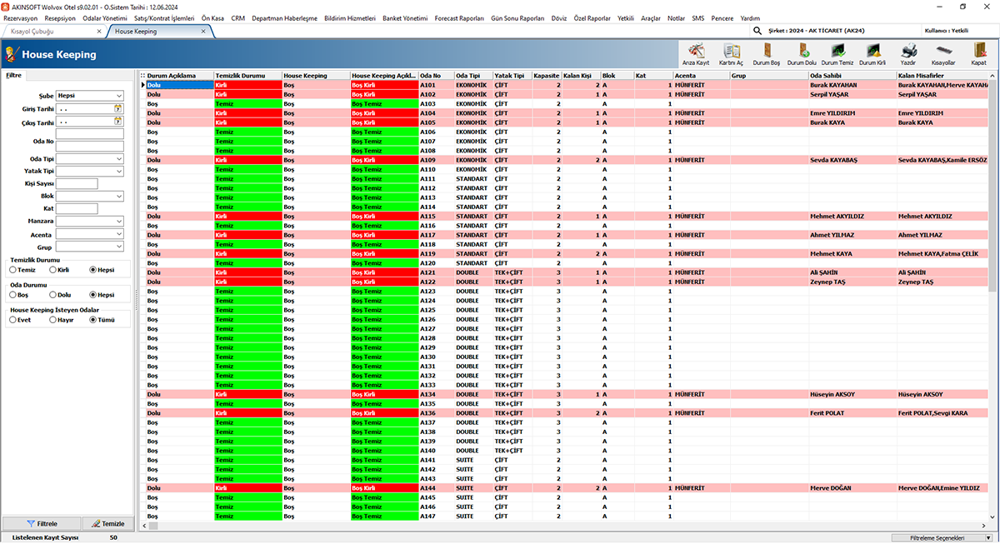Select Kirli under Temizlik Durumu
The width and height of the screenshot is (1000, 544).
tap(53, 270)
